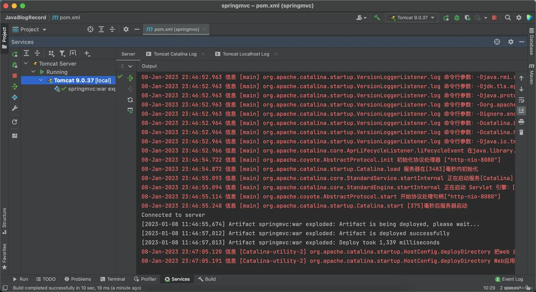The height and width of the screenshot is (292, 536).
Task: Click the down arrow to go to next log entry
Action: click(521, 89)
